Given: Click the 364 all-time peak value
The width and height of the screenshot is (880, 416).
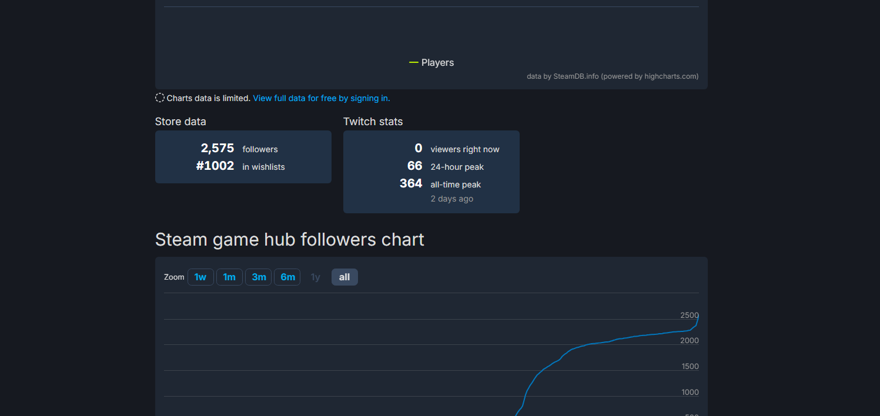Looking at the screenshot, I should point(411,184).
